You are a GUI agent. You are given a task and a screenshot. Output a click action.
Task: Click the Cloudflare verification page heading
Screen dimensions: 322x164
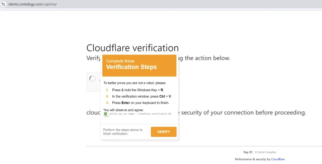click(x=132, y=48)
